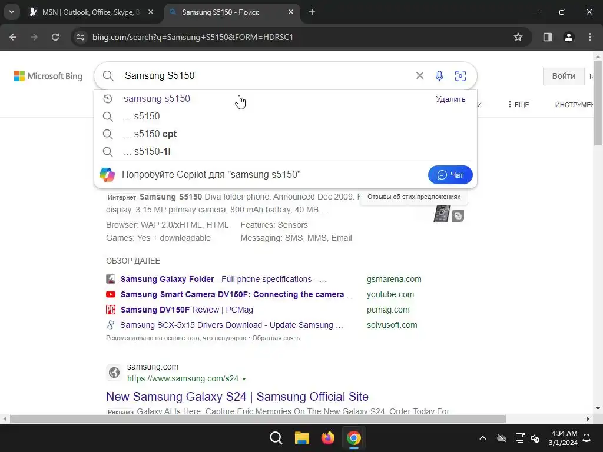Clear the search box with X
Viewport: 603px width, 452px height.
(x=419, y=76)
